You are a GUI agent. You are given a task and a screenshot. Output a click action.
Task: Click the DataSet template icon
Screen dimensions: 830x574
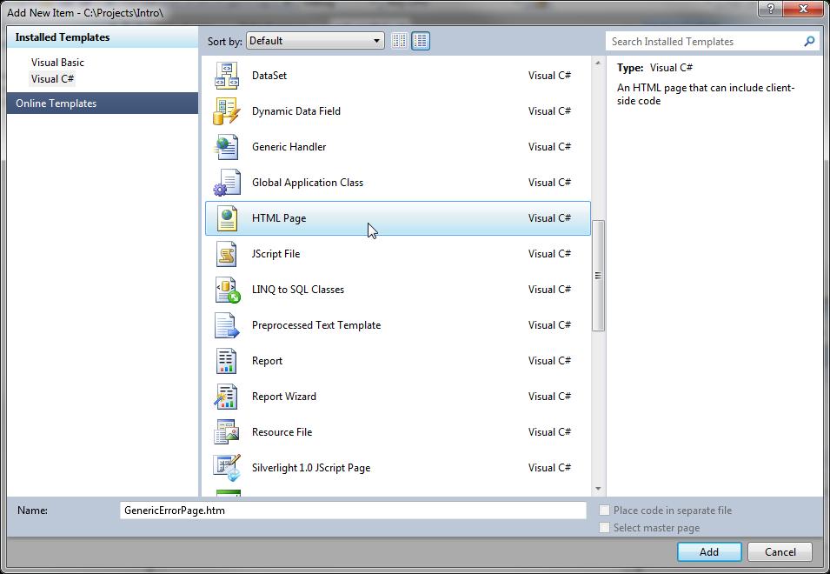(x=227, y=76)
